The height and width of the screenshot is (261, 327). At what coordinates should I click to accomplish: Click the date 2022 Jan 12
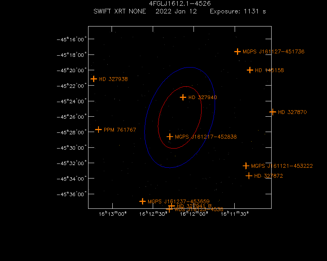pos(176,11)
